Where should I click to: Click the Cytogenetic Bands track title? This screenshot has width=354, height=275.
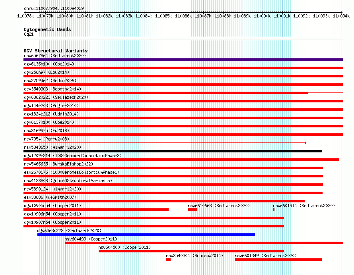click(x=47, y=29)
